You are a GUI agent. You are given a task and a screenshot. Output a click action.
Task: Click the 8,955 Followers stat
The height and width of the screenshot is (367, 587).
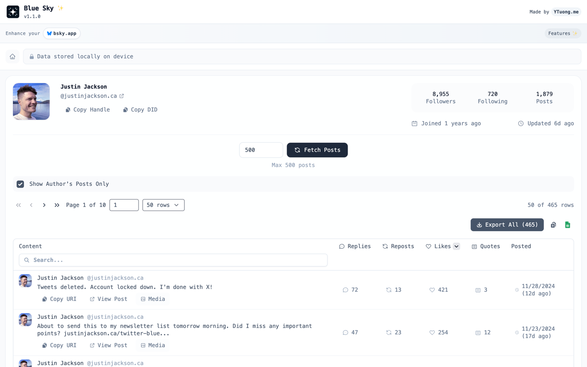[x=441, y=98]
